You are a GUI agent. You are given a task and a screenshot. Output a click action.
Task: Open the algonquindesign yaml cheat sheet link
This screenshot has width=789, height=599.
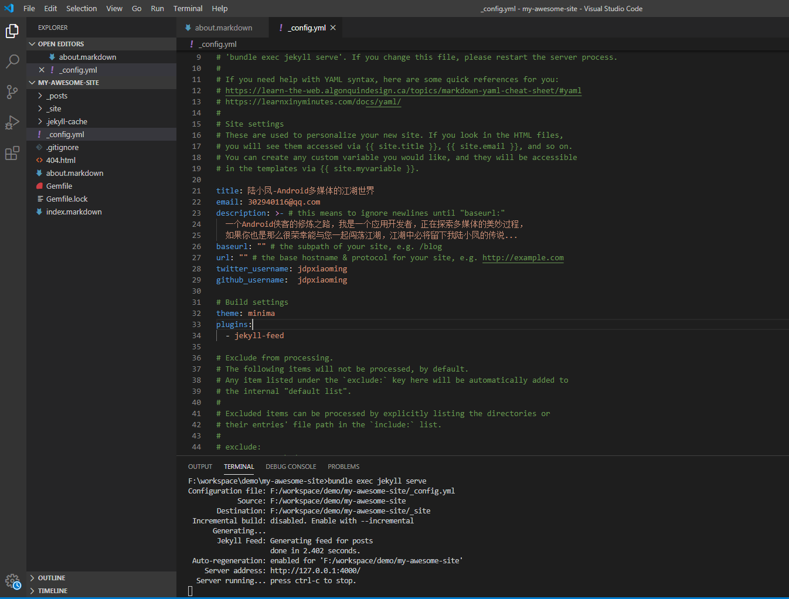[x=403, y=90]
